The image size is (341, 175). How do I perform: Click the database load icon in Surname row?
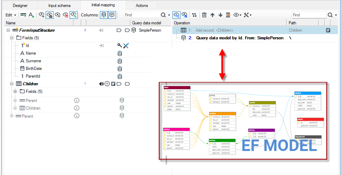119,61
